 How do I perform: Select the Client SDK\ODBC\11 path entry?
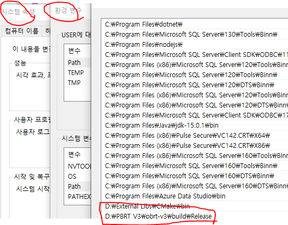(195, 55)
